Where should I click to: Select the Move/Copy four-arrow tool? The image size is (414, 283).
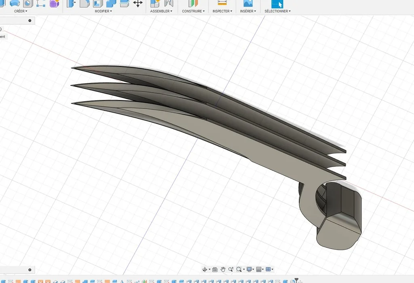(138, 3)
